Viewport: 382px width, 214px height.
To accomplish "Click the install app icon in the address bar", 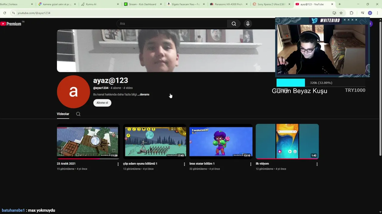I will coord(334,13).
